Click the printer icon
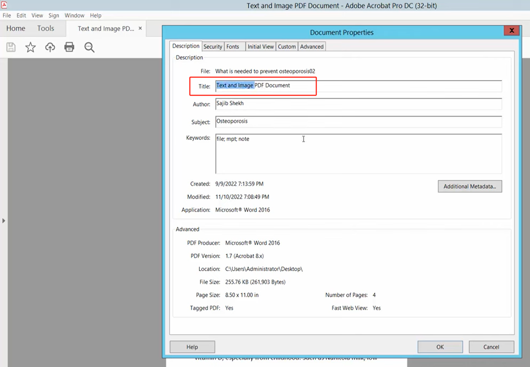530x367 pixels. click(69, 47)
